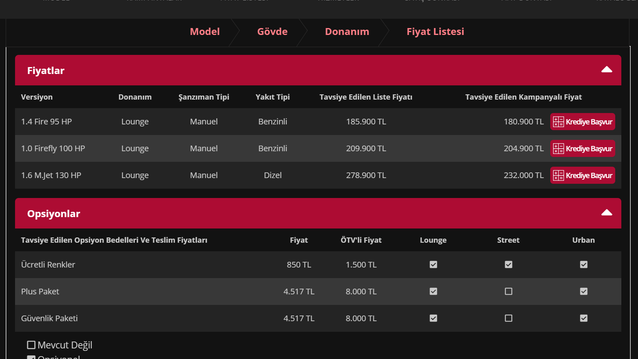Select the 1.0 Firefly 100 HP version
638x359 pixels.
pyautogui.click(x=53, y=148)
